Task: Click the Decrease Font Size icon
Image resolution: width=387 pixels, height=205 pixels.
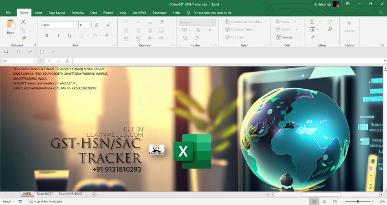Action: pyautogui.click(x=108, y=25)
